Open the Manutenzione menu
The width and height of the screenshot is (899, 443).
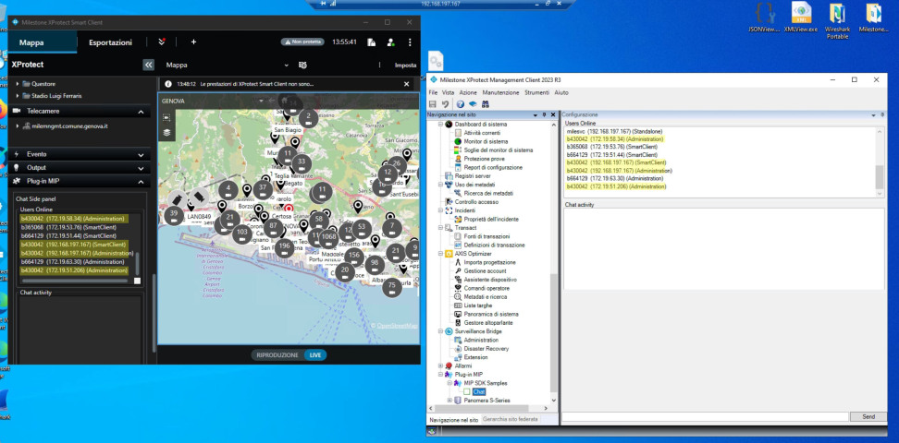tap(500, 92)
